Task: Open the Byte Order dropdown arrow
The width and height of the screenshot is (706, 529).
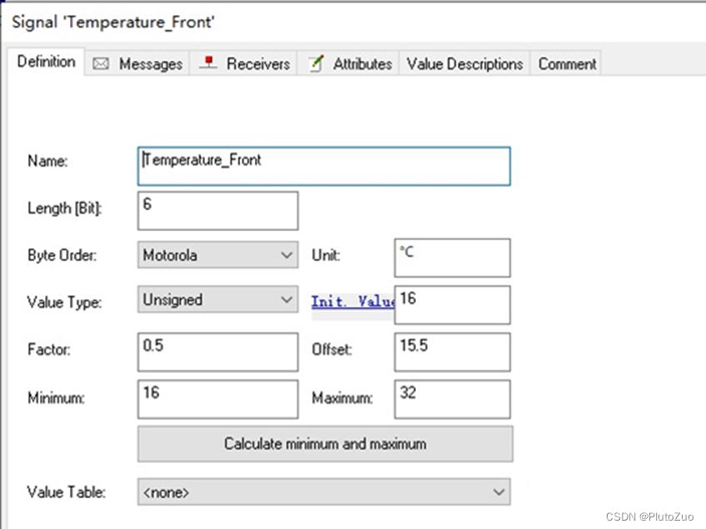Action: [287, 255]
